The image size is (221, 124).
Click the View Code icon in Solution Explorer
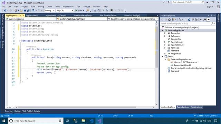tap(201, 20)
